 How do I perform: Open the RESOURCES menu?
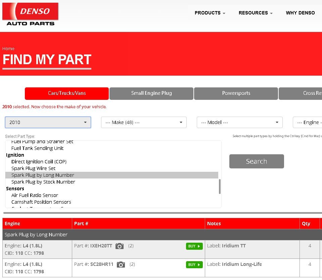256,13
